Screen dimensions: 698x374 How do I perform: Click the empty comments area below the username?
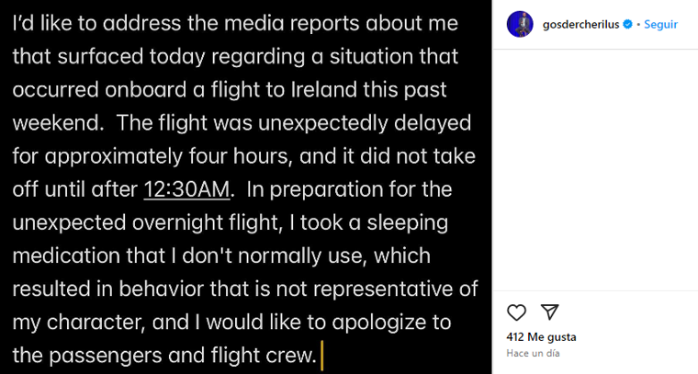pos(594,165)
